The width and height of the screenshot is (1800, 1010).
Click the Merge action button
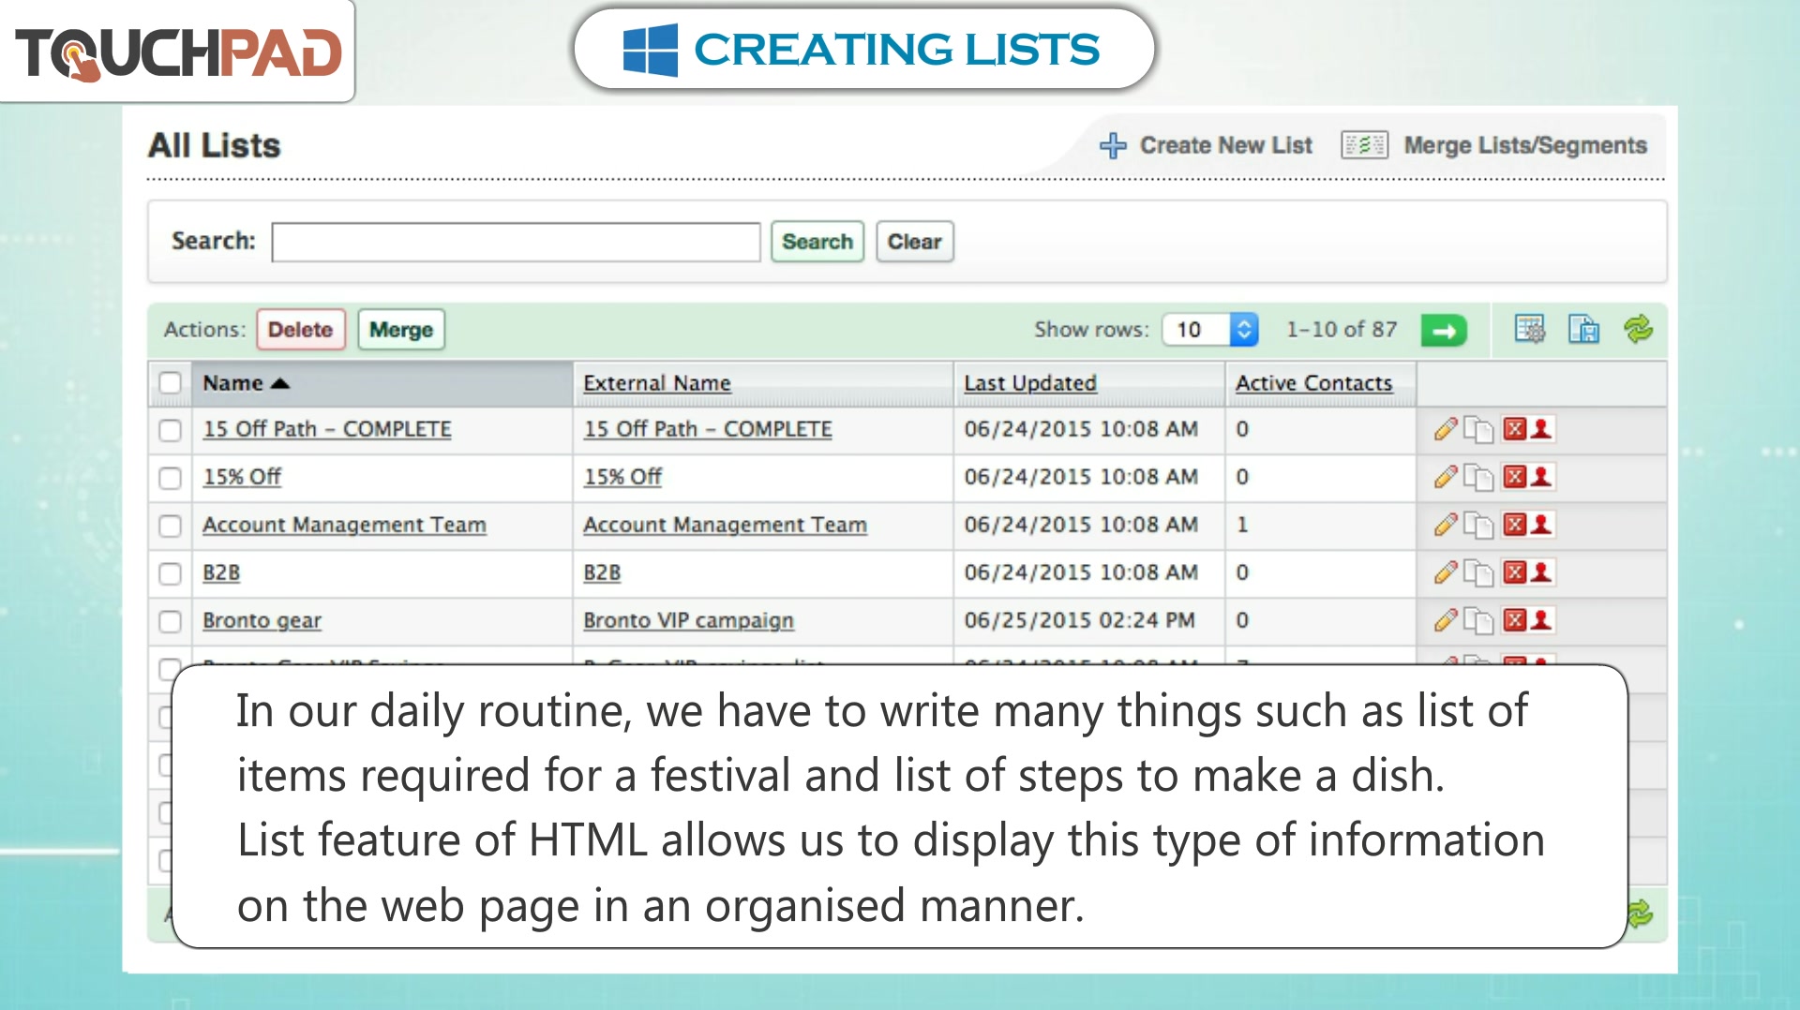coord(400,330)
